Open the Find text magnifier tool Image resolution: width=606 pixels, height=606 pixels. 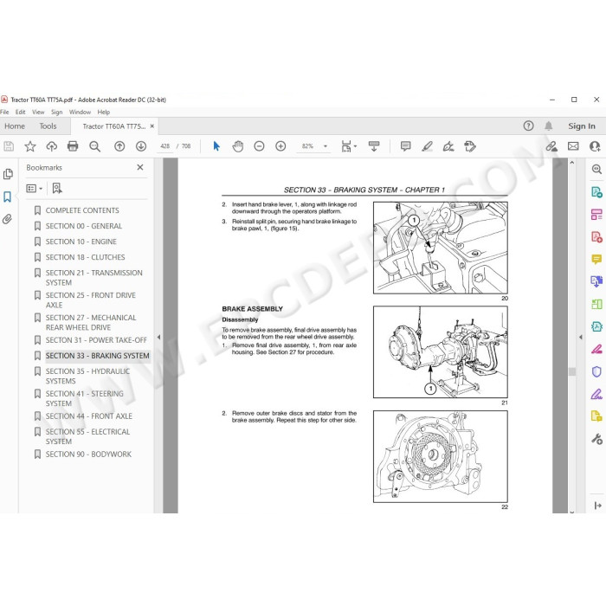94,146
